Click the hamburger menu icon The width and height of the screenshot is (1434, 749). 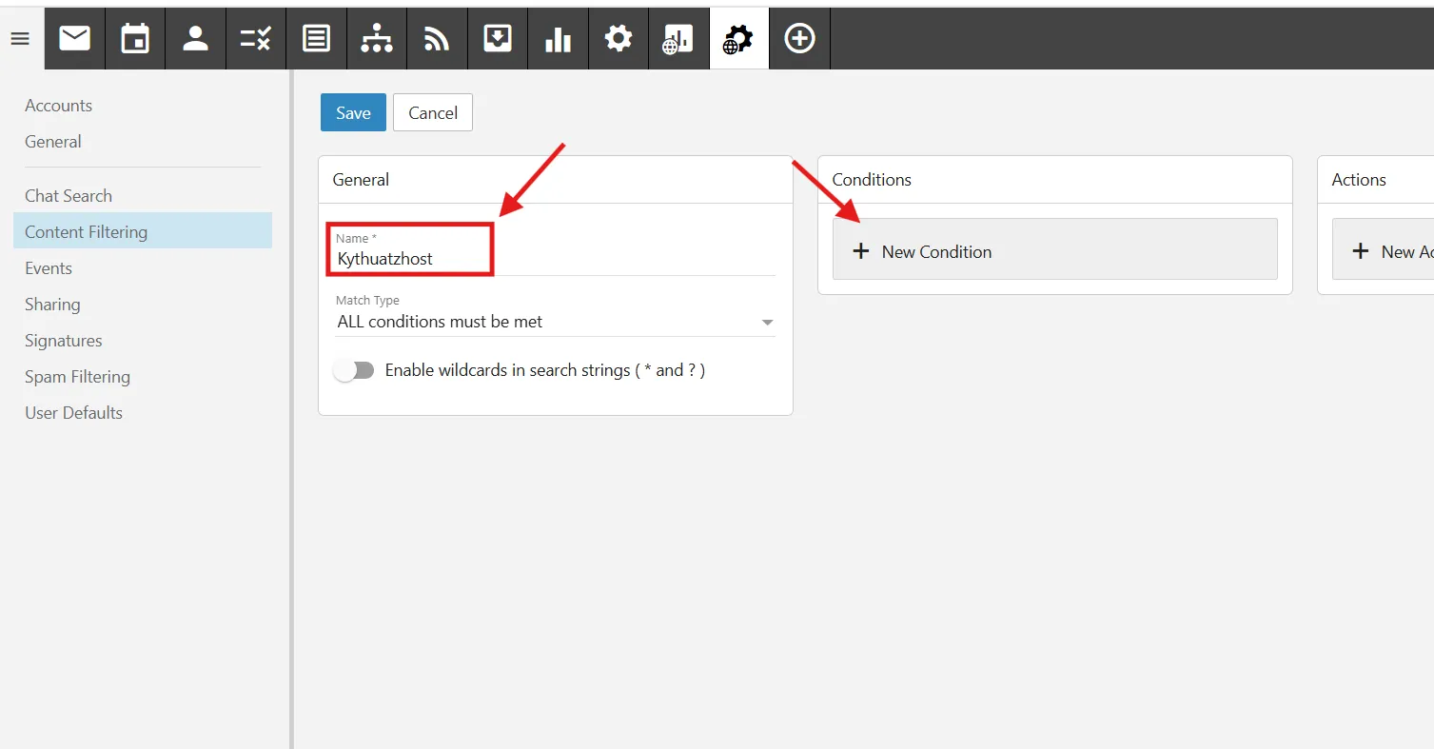point(20,39)
